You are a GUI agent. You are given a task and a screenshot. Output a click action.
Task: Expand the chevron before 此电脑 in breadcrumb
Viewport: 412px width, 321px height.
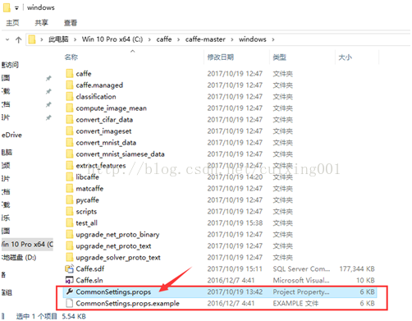42,39
